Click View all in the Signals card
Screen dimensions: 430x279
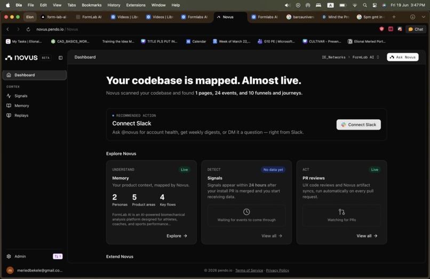click(272, 236)
